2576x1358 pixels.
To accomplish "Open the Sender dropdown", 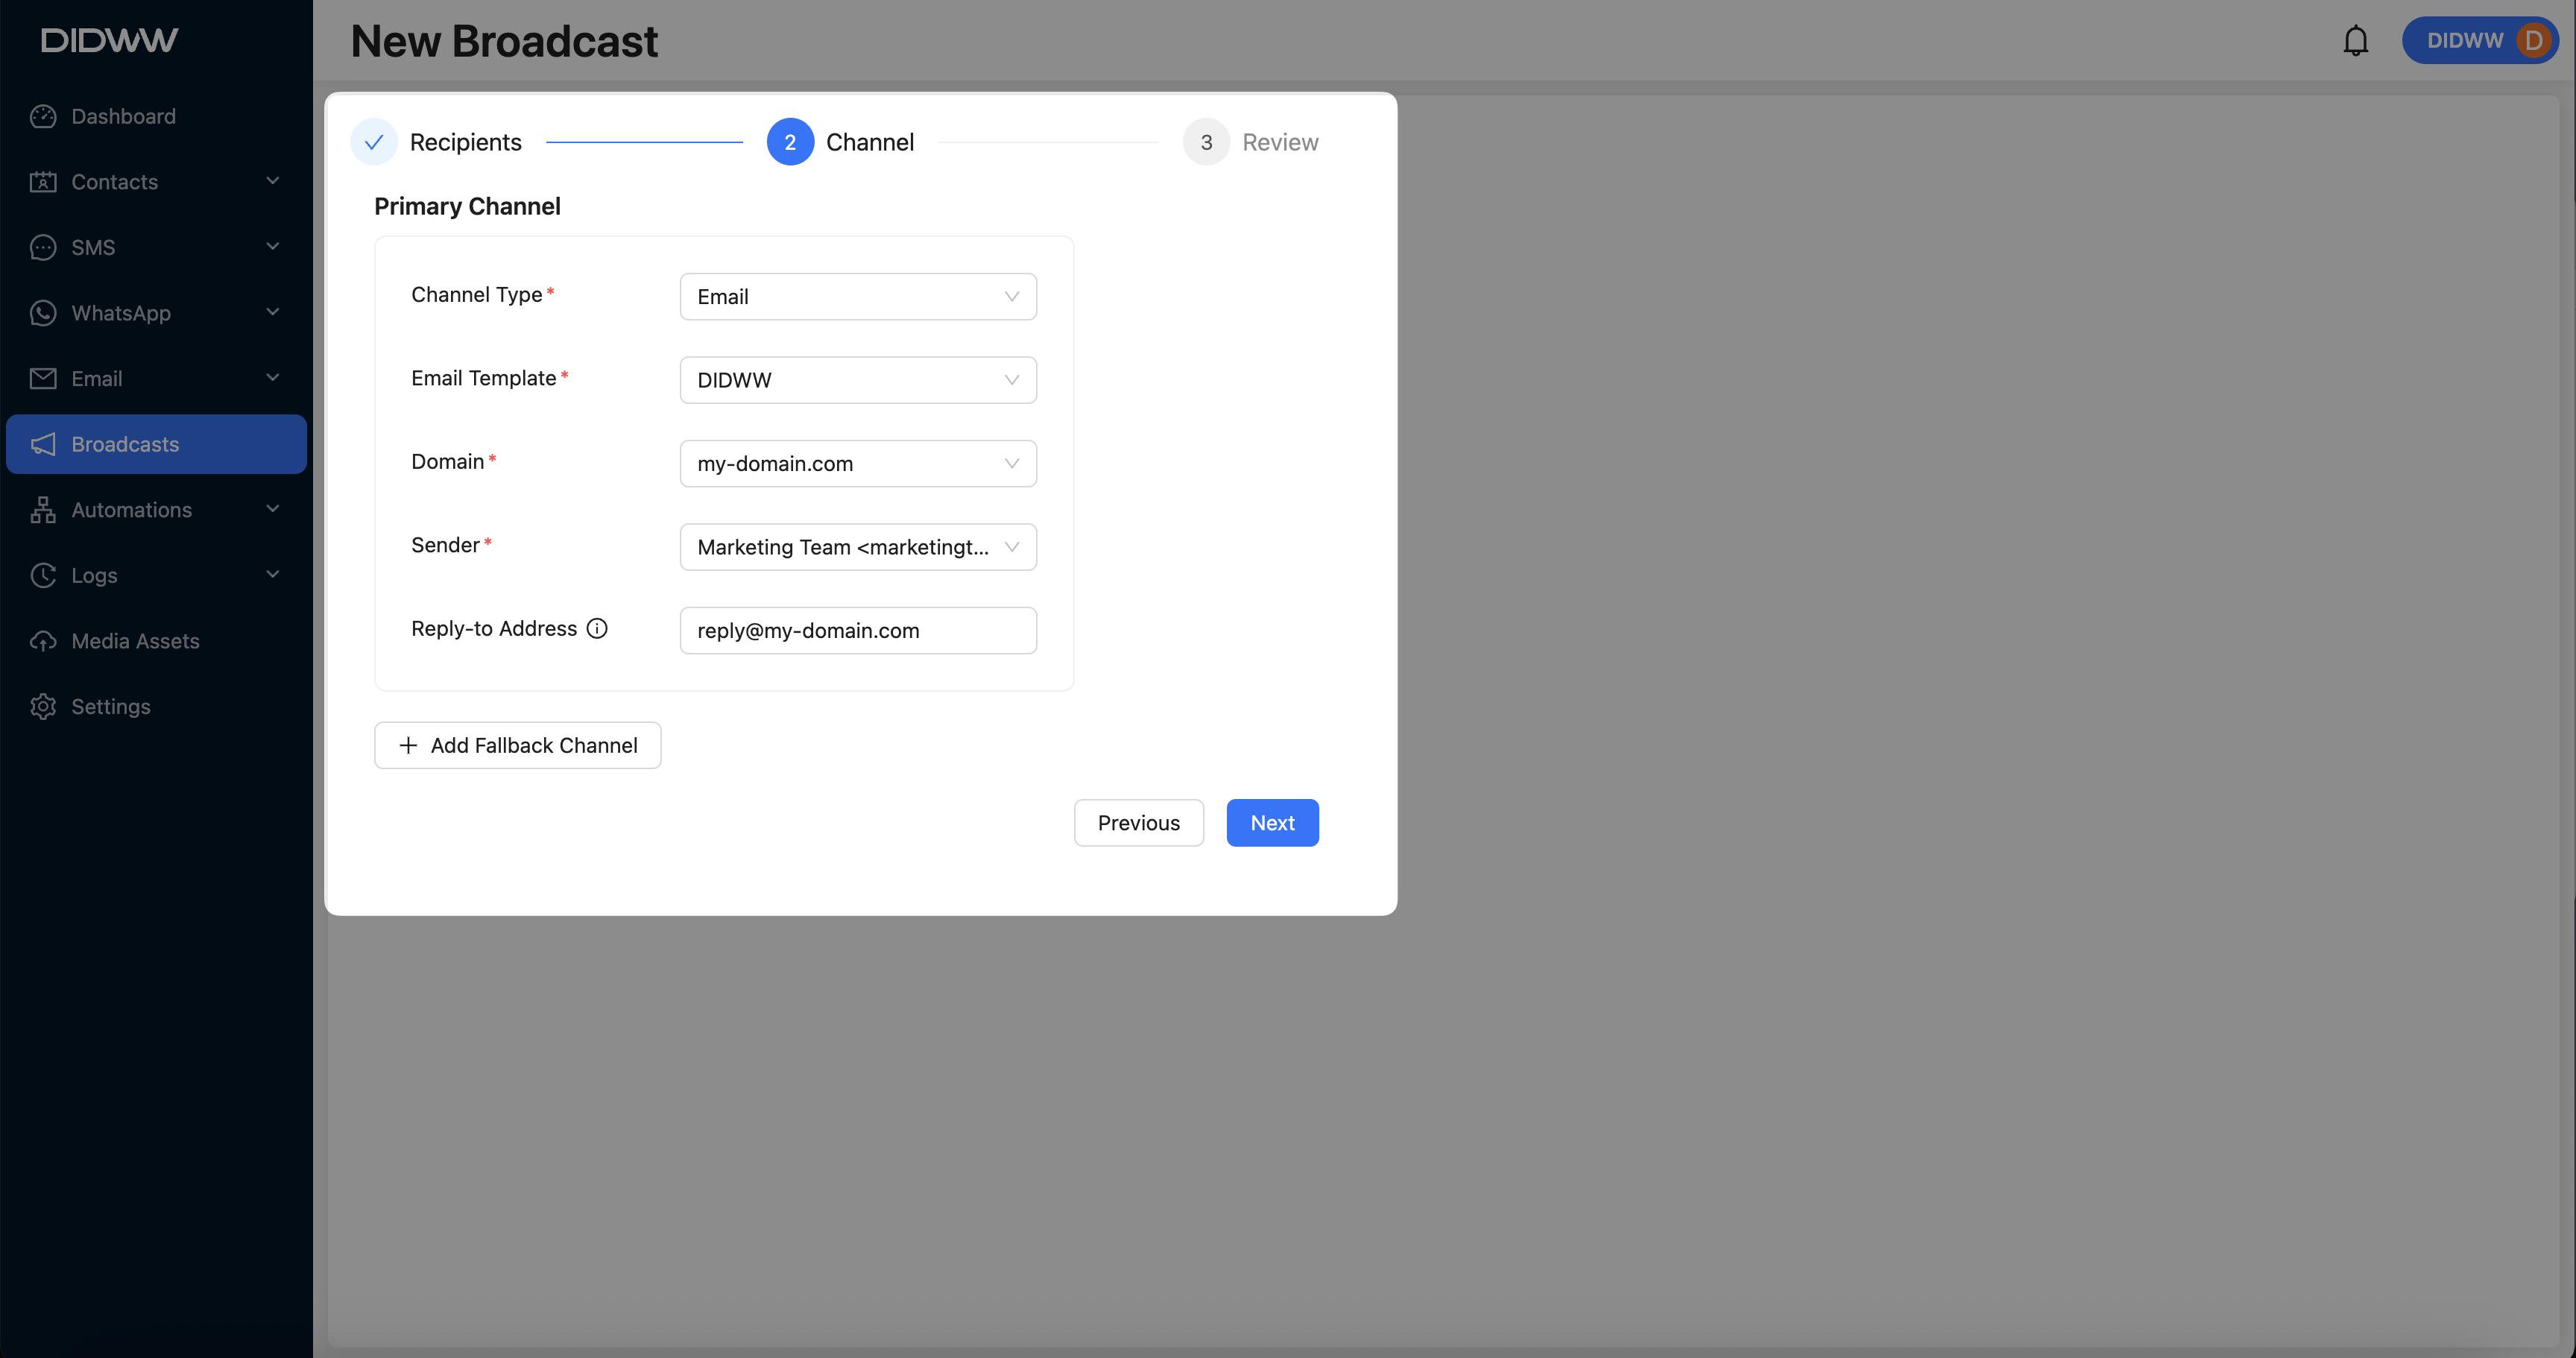I will (857, 547).
